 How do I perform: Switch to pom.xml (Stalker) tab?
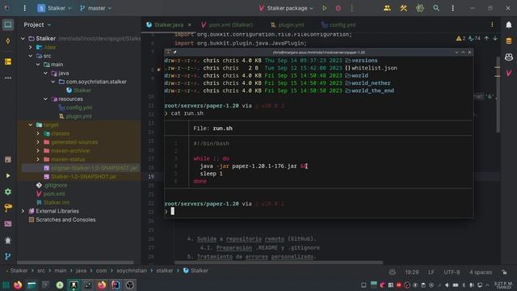(x=227, y=25)
